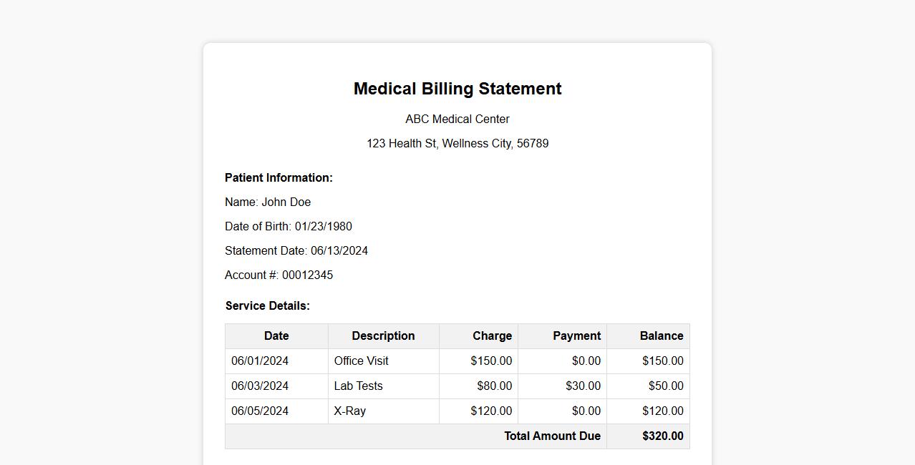Select the Patient Information label

click(x=279, y=177)
